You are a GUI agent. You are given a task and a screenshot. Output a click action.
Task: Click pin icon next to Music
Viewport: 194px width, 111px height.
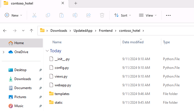[40, 106]
